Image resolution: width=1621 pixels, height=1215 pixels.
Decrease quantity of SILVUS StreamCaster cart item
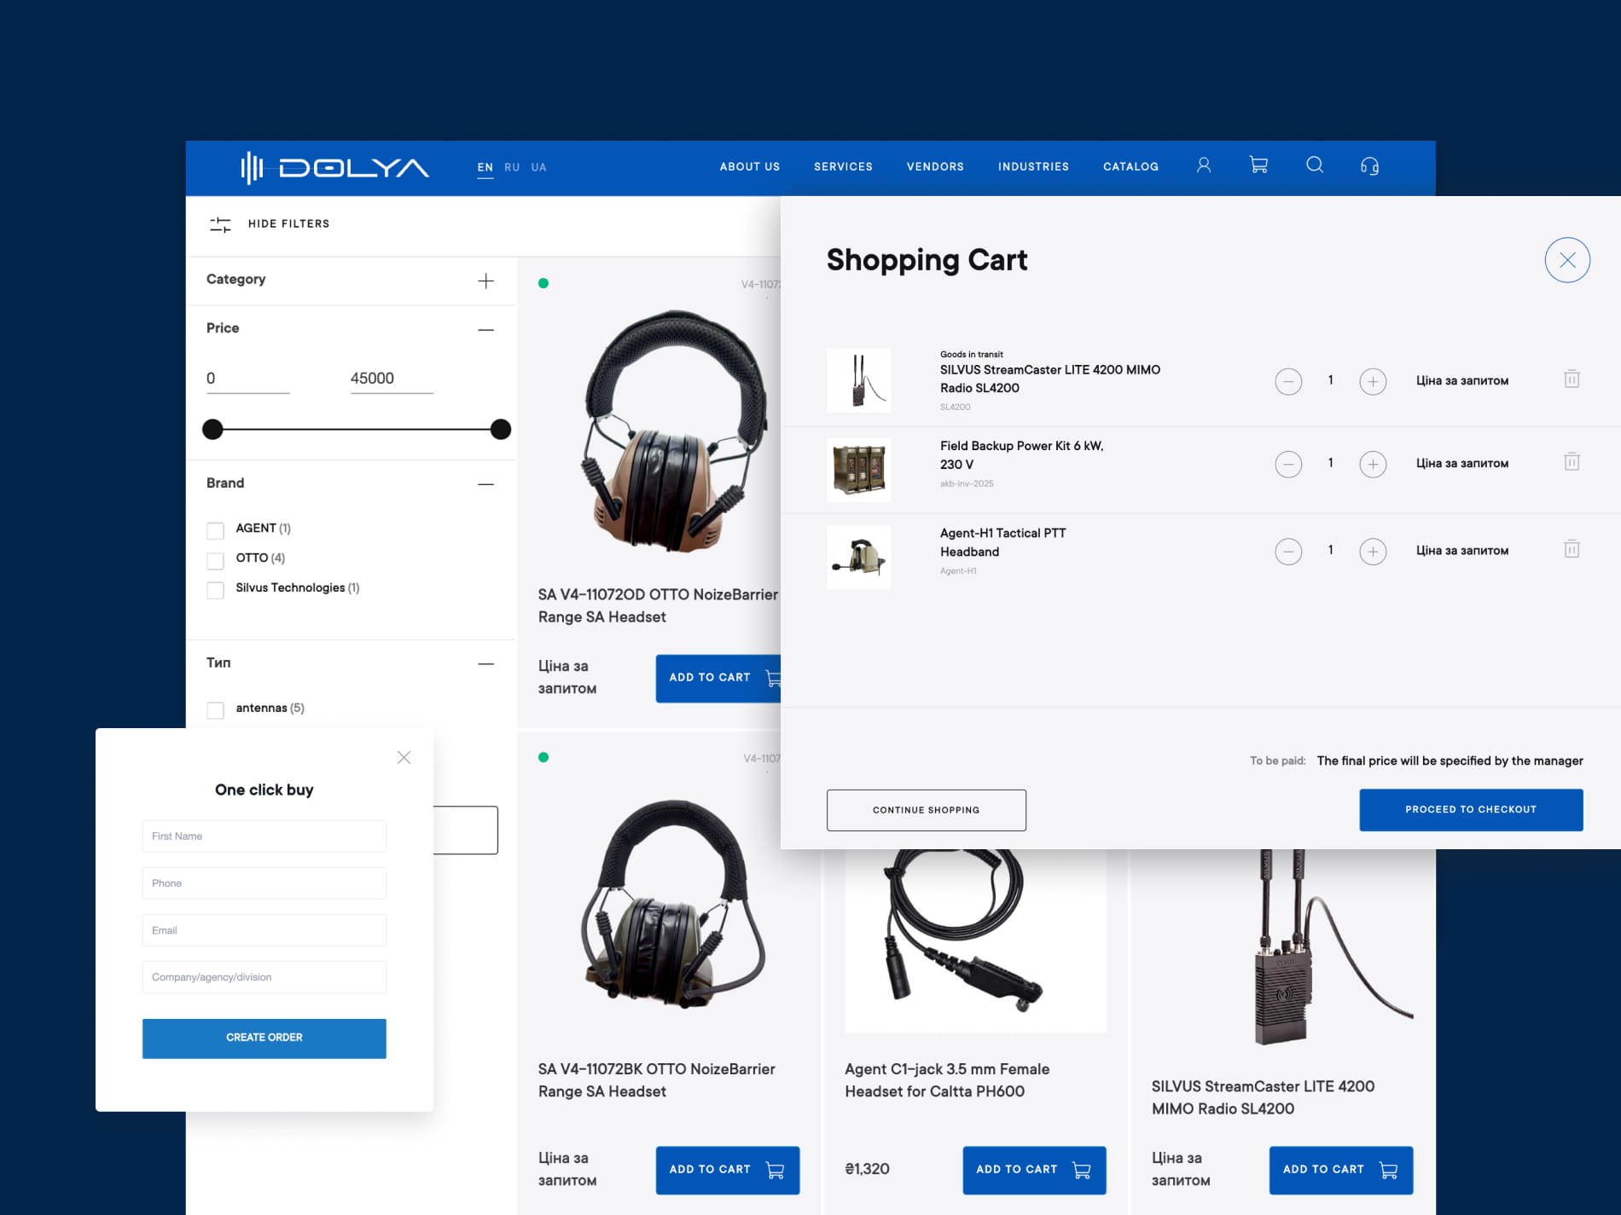point(1288,381)
